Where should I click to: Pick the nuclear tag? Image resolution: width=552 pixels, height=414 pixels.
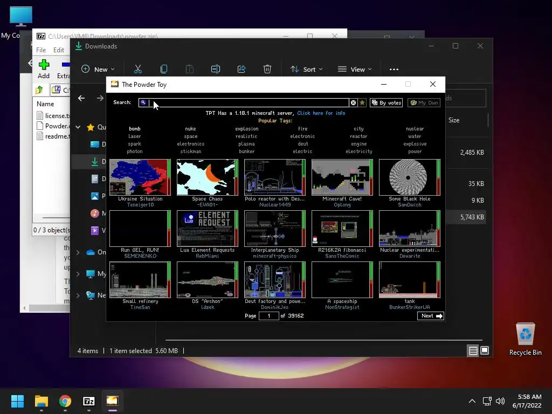pyautogui.click(x=415, y=129)
